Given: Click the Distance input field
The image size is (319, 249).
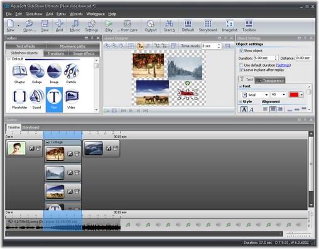Looking at the screenshot, I should pyautogui.click(x=304, y=58).
